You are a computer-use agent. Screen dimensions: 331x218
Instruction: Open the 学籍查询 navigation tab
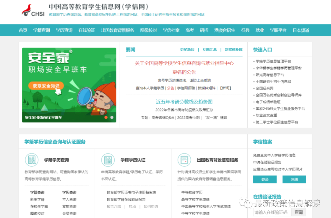coord(41,30)
